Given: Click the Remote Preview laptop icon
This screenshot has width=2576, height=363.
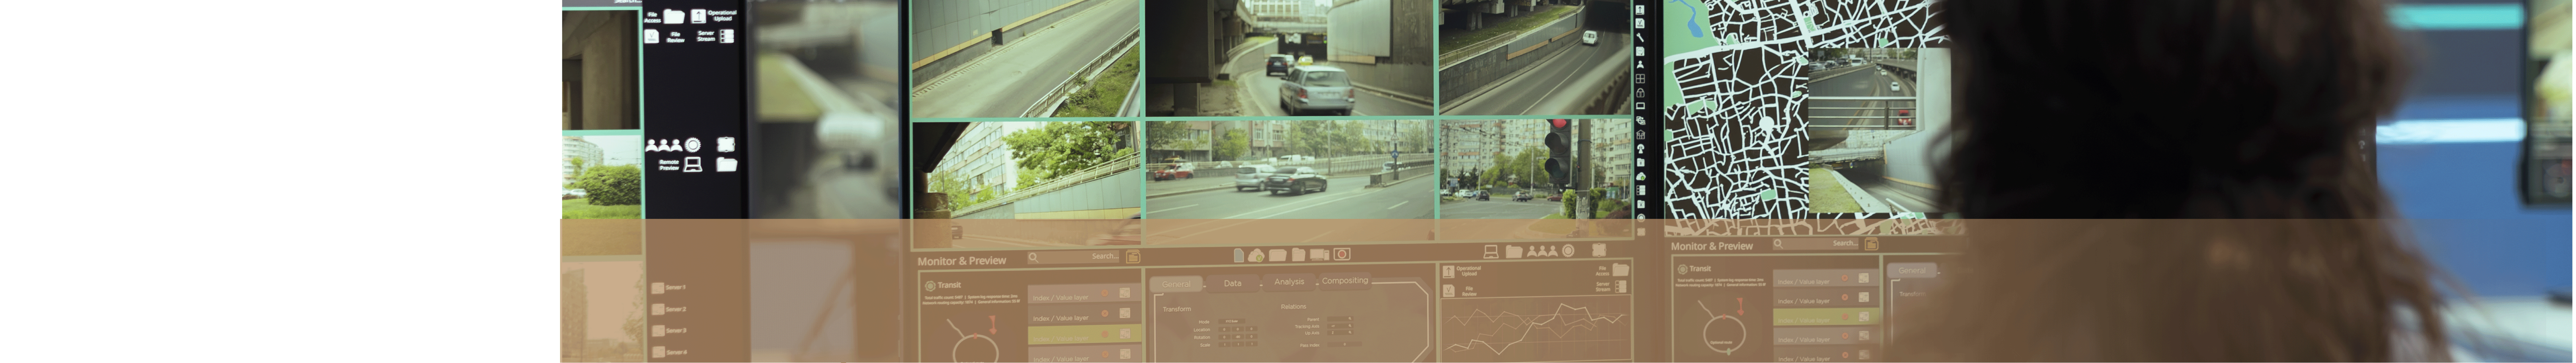Looking at the screenshot, I should coord(693,165).
